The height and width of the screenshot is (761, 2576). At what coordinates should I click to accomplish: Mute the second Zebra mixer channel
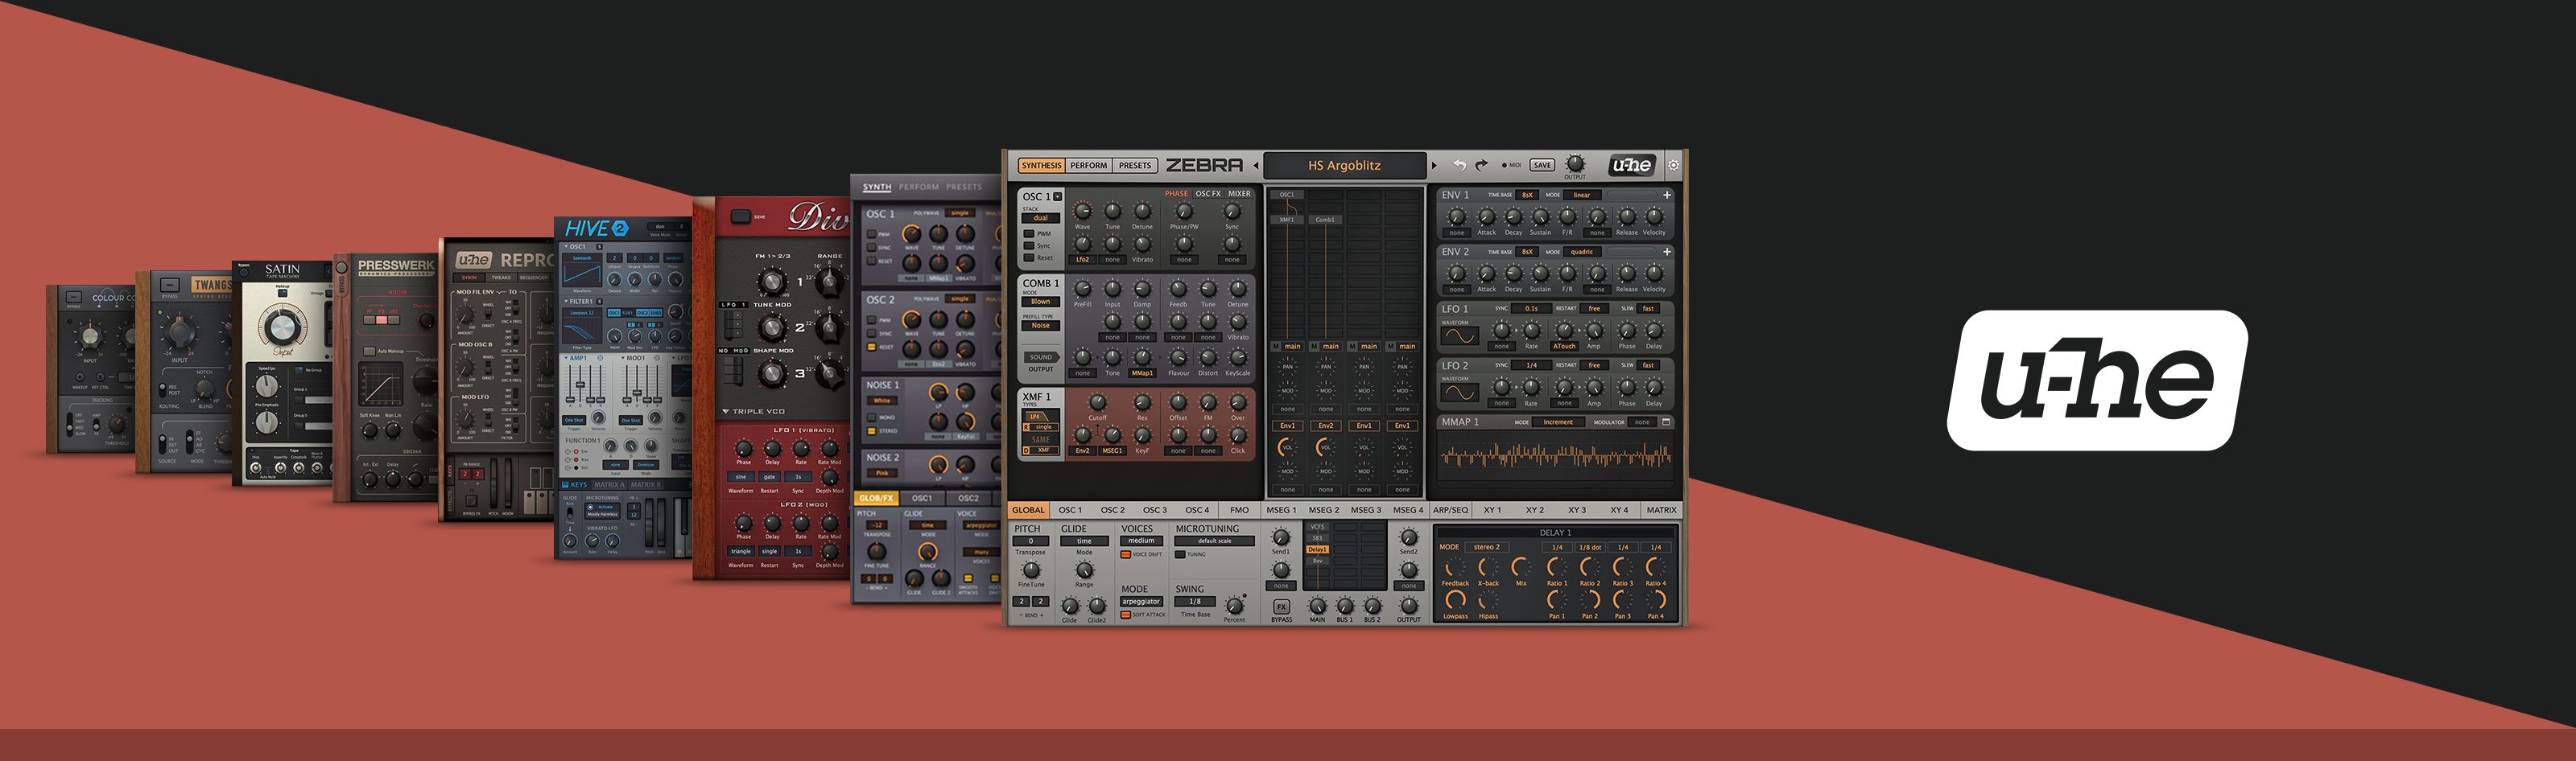click(x=1314, y=347)
